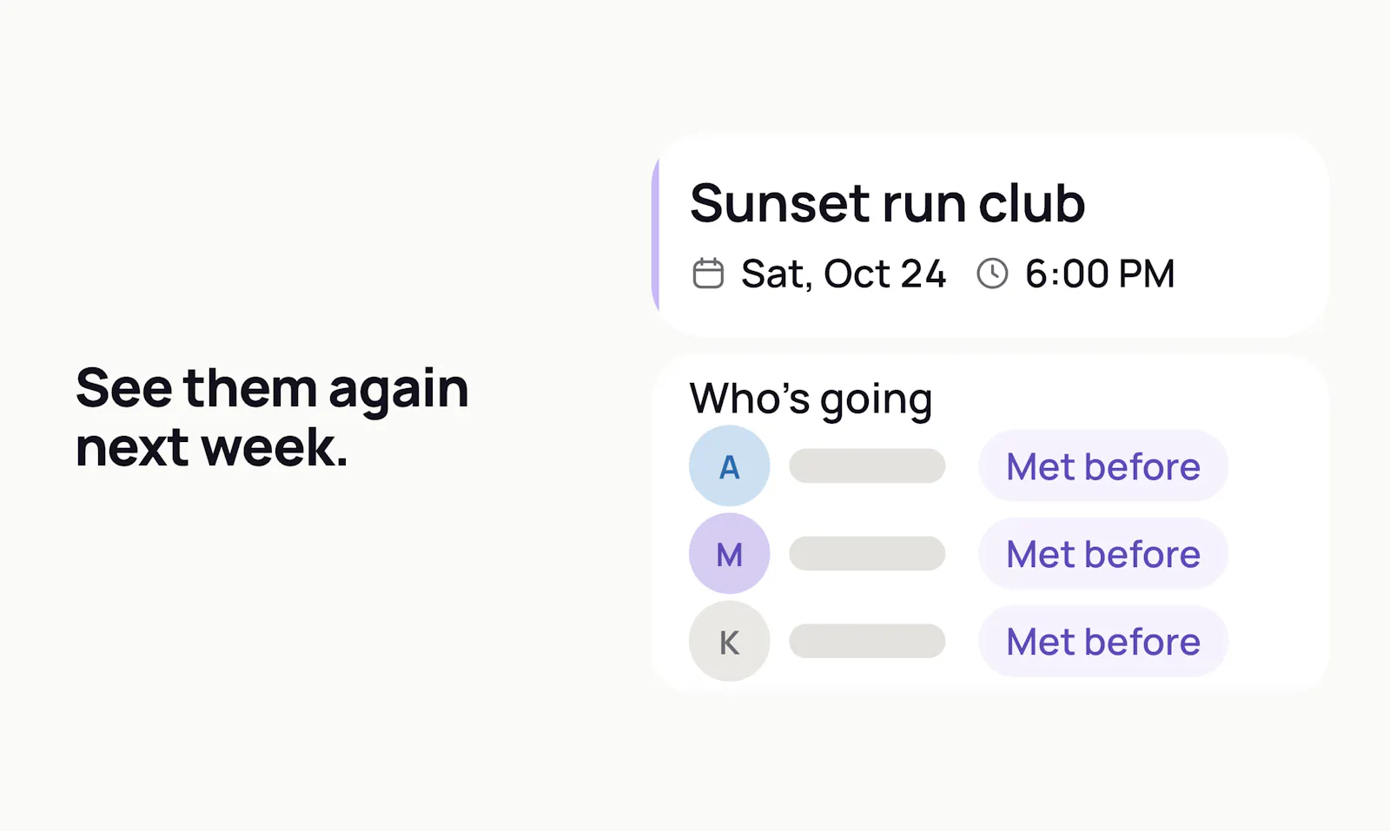Viewport: 1390px width, 831px height.
Task: Select the gray avatar with letter K
Action: coord(730,642)
